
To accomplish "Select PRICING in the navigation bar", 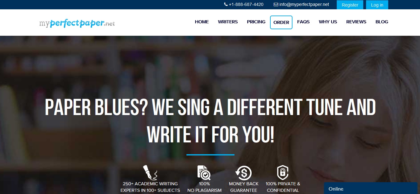I will pyautogui.click(x=256, y=22).
